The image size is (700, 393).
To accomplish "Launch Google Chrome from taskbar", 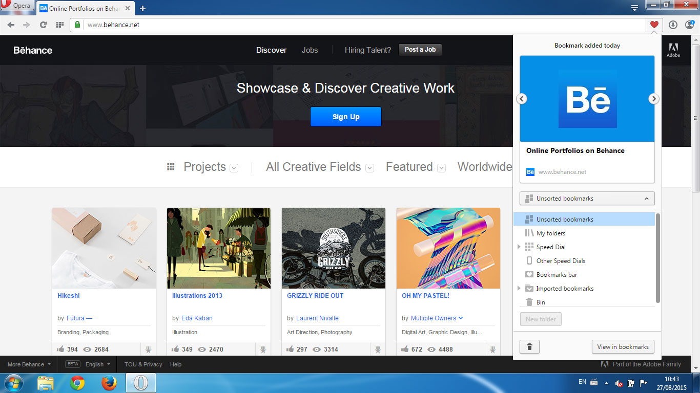I will pos(77,383).
